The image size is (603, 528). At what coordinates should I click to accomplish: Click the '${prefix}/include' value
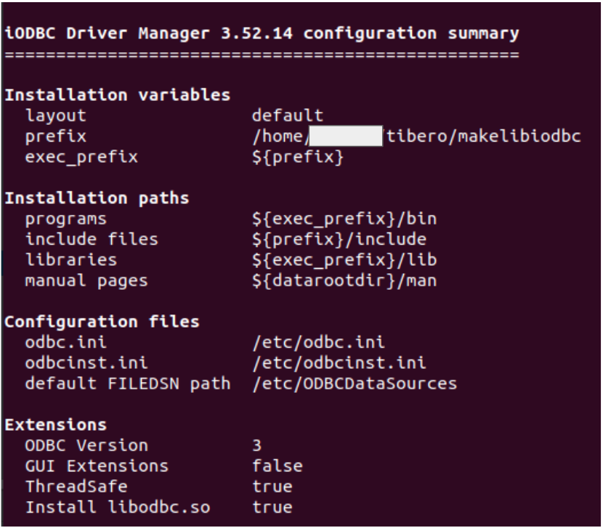(x=339, y=239)
